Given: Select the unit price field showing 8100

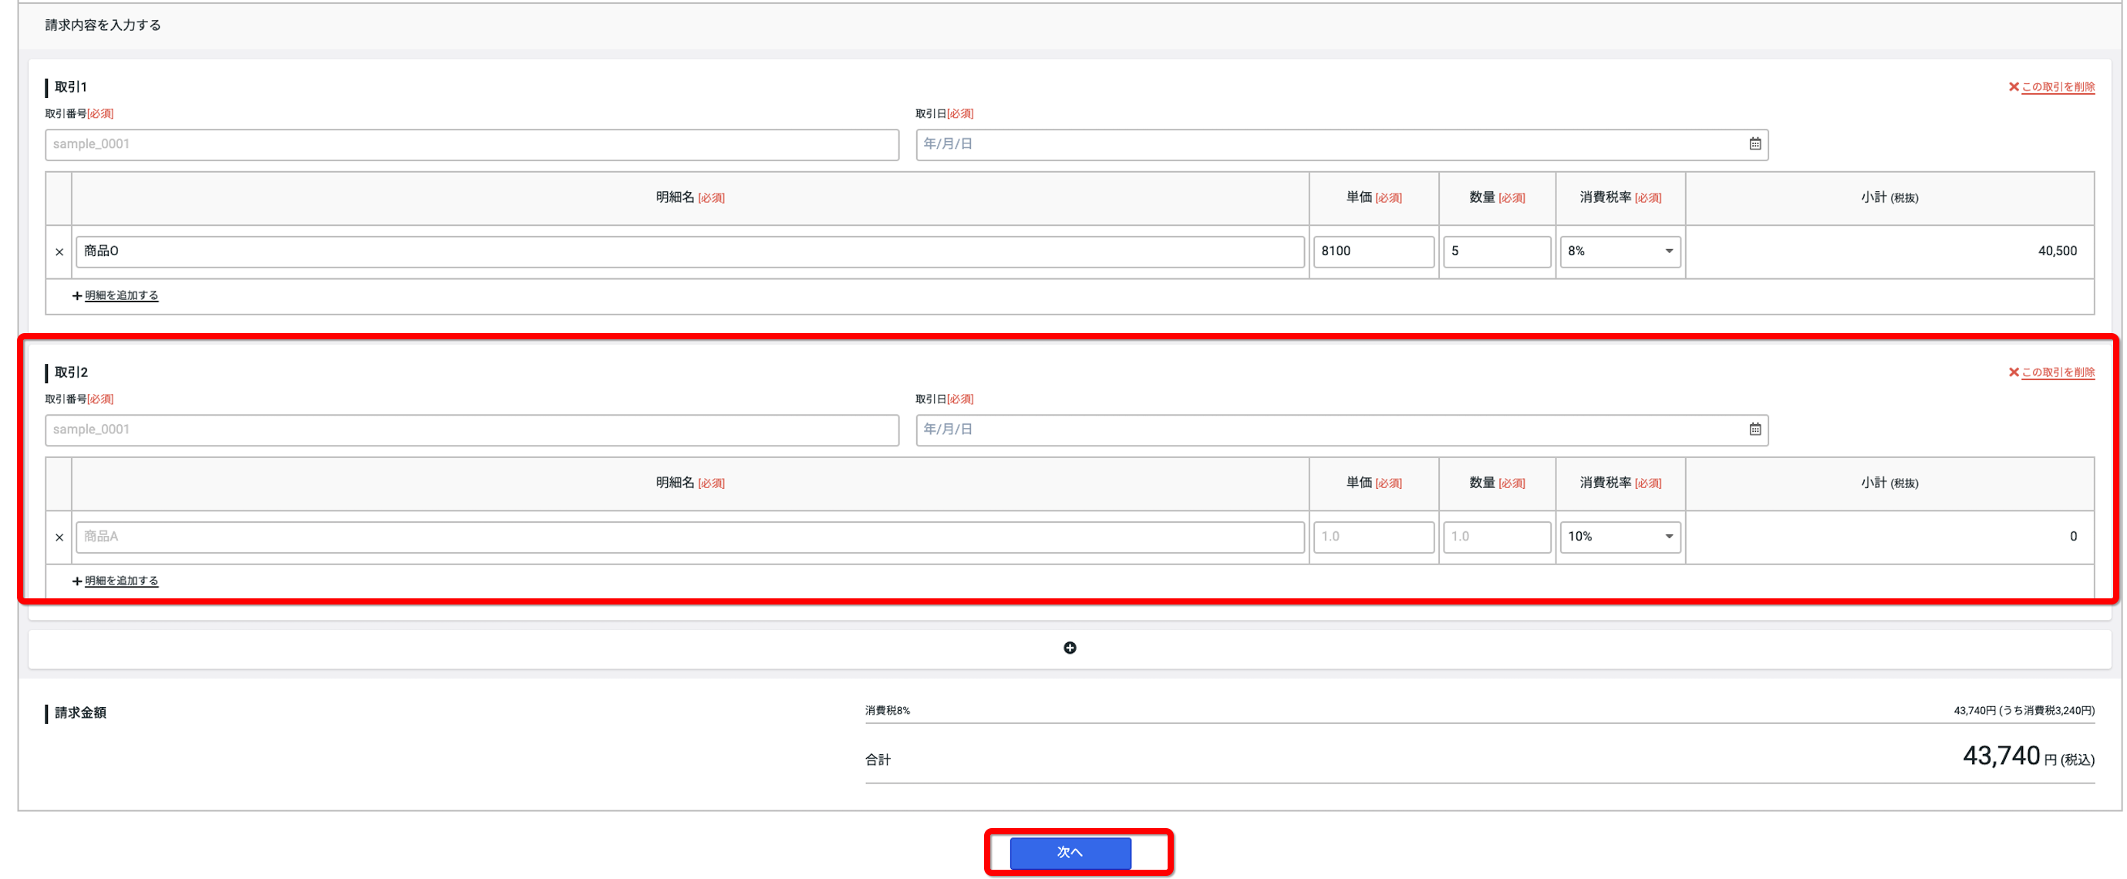Looking at the screenshot, I should click(x=1373, y=251).
